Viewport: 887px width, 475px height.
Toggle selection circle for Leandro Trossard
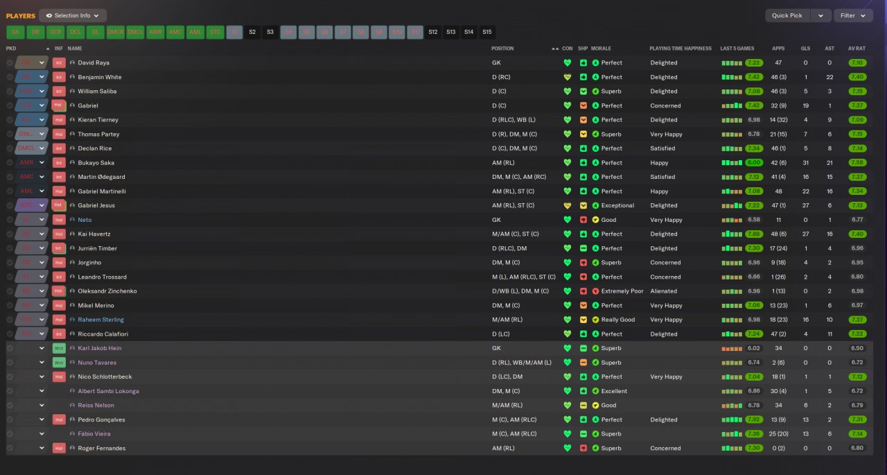(10, 277)
